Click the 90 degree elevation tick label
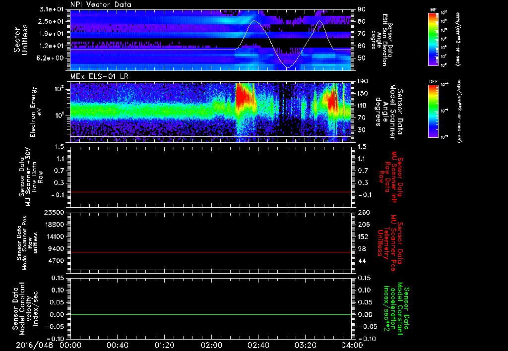 (361, 9)
